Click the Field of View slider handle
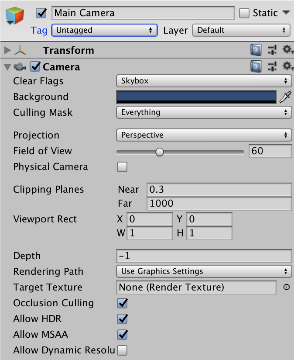The width and height of the screenshot is (294, 360). 160,152
